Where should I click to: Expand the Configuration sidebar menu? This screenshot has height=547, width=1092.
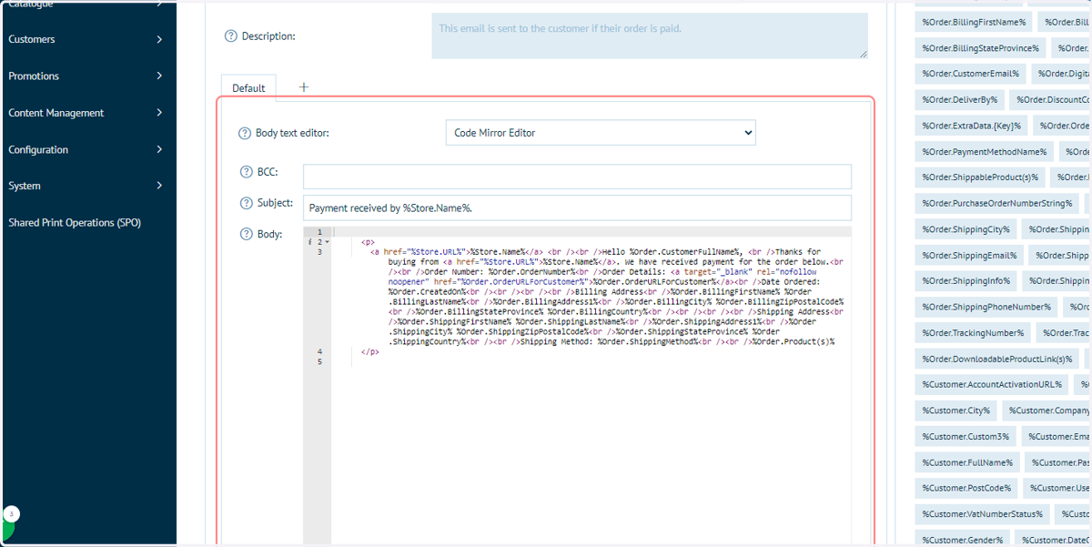click(86, 149)
